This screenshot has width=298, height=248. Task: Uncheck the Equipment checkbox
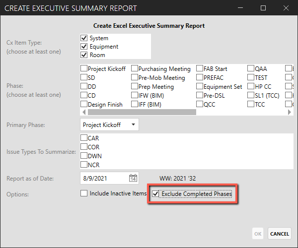[x=84, y=47]
